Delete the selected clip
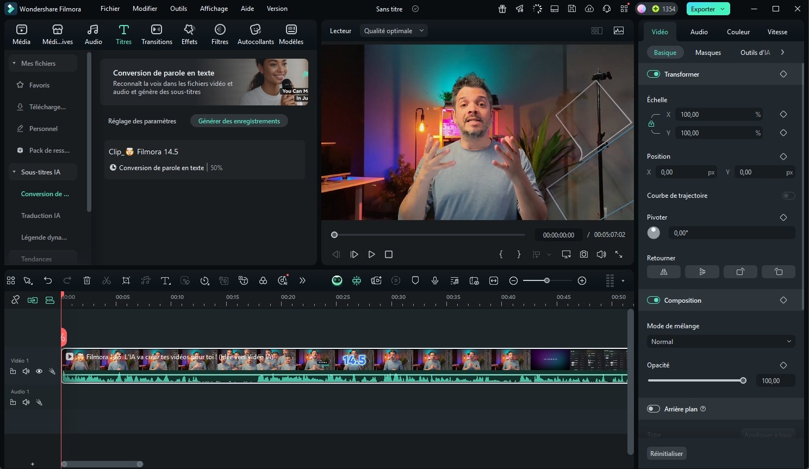Screen dimensions: 809x469 [87, 280]
